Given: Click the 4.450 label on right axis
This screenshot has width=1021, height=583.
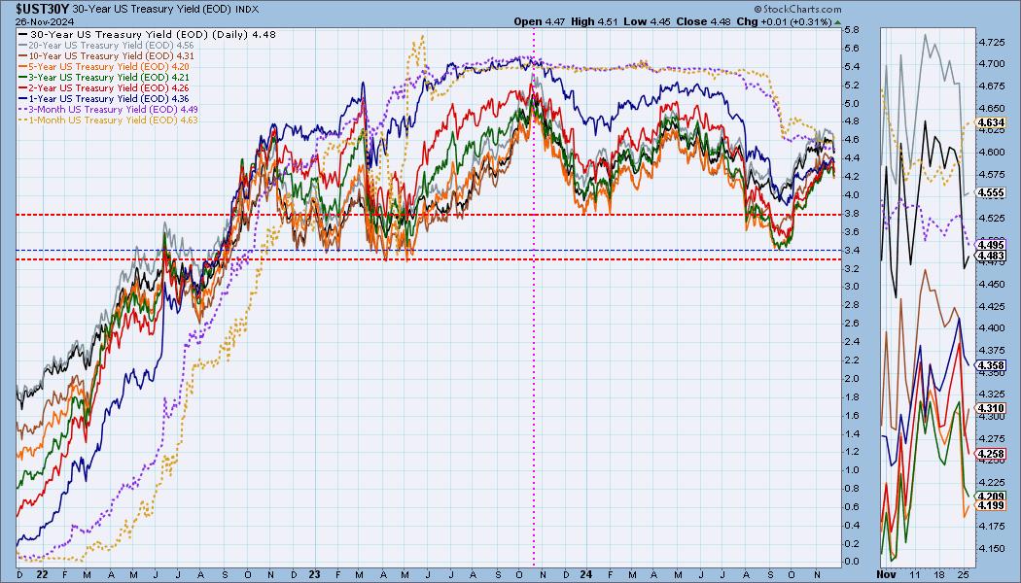Looking at the screenshot, I should click(x=992, y=285).
